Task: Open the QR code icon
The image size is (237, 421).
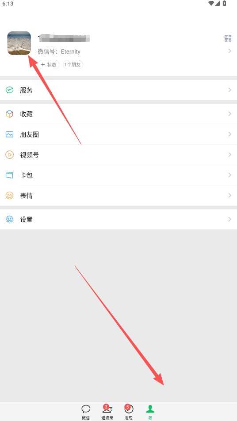Action: (x=228, y=39)
